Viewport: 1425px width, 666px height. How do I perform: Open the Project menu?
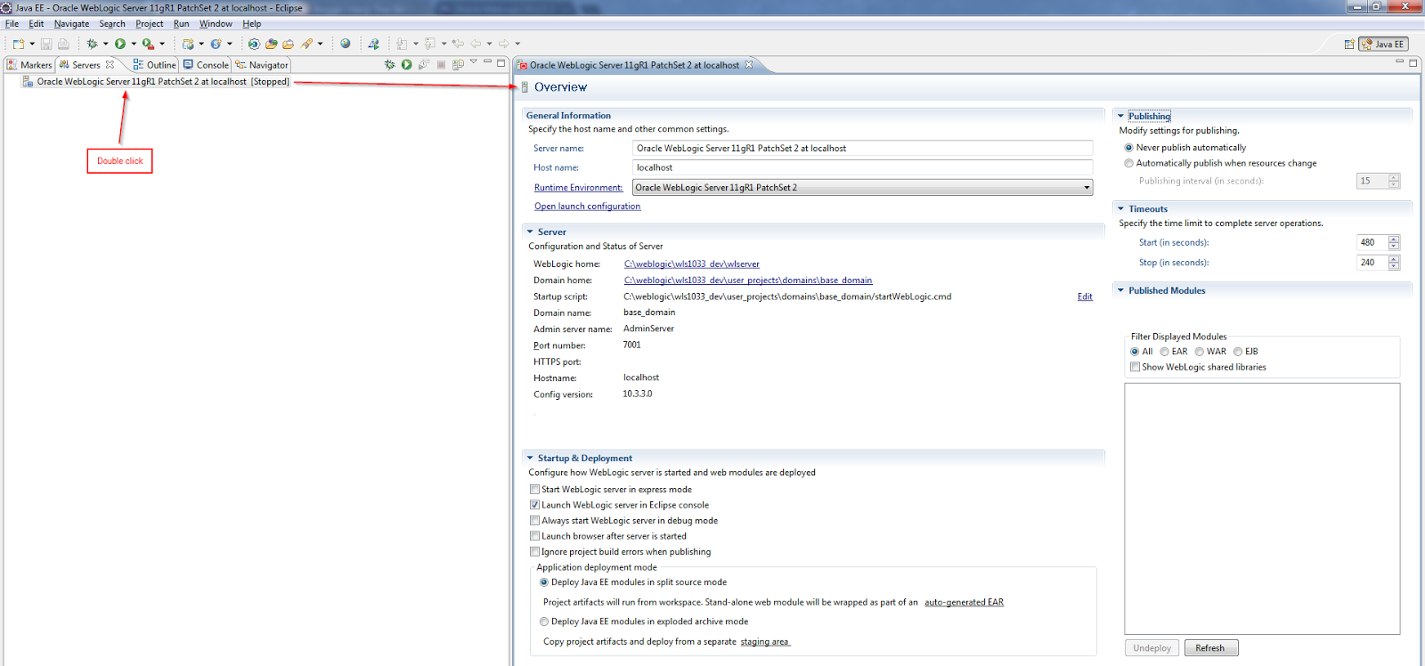point(150,24)
